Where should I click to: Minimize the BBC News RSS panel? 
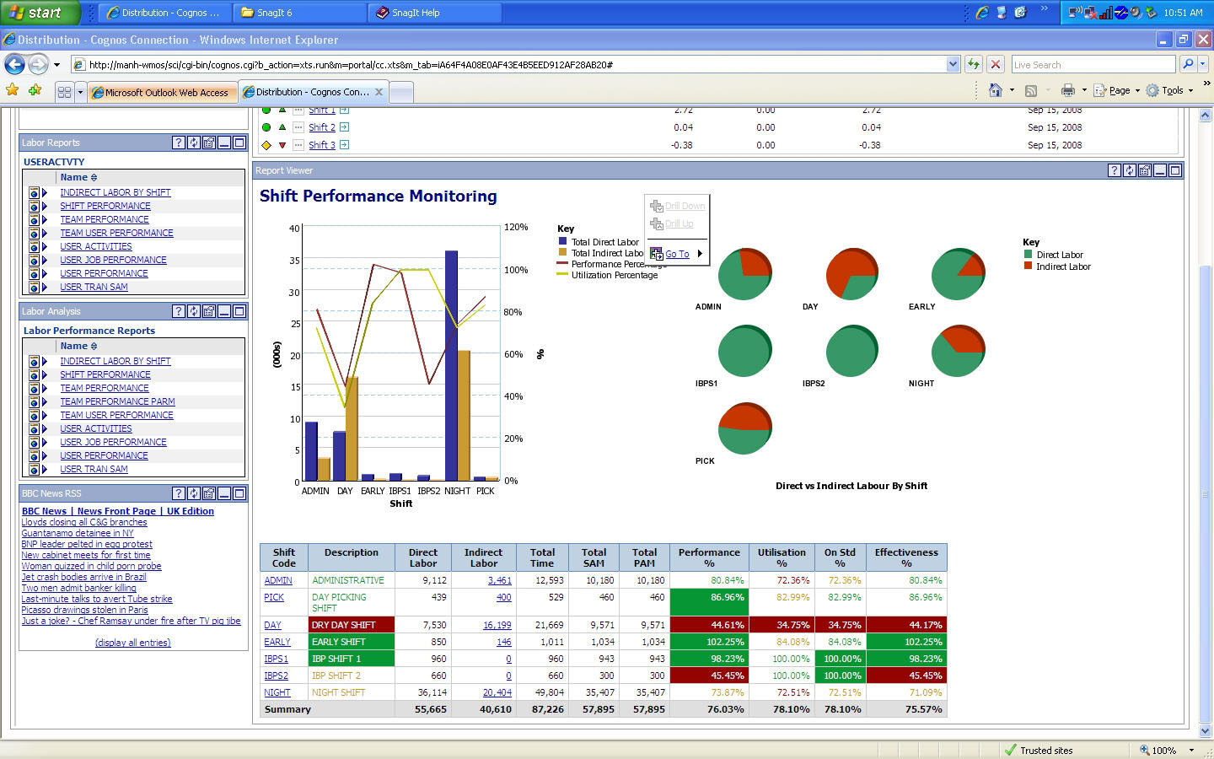pos(223,493)
